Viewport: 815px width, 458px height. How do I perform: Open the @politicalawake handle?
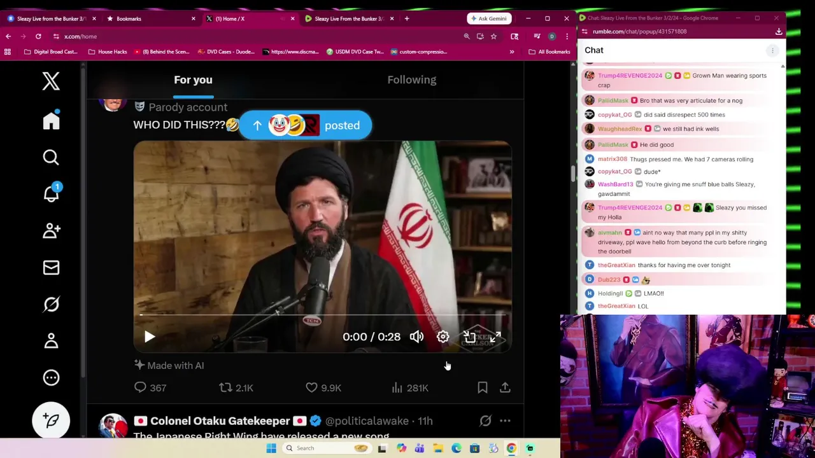click(367, 420)
